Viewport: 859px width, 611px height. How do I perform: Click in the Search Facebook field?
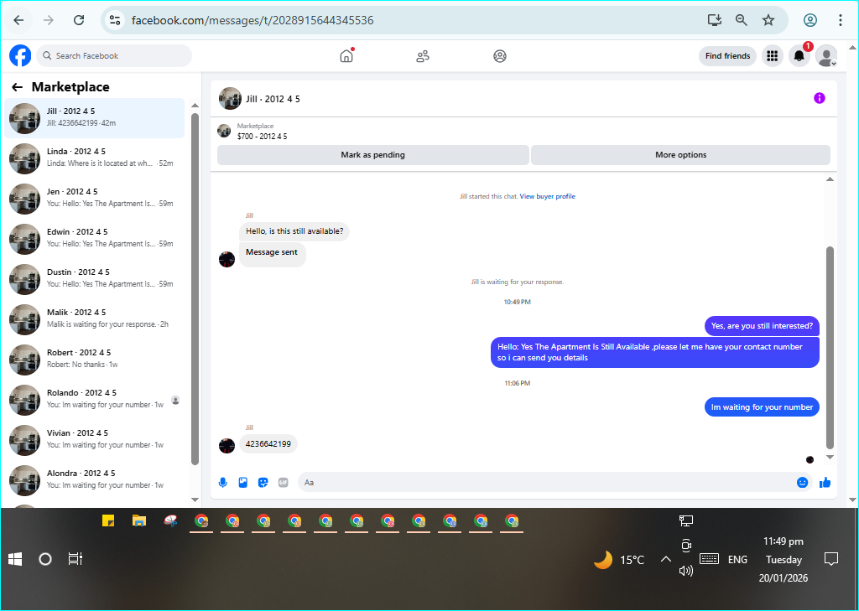pos(114,56)
